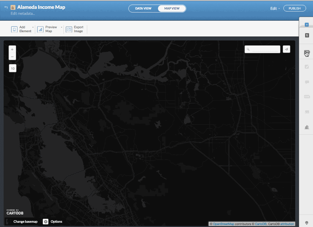Open the Add Element dropdown arrow

(33, 28)
